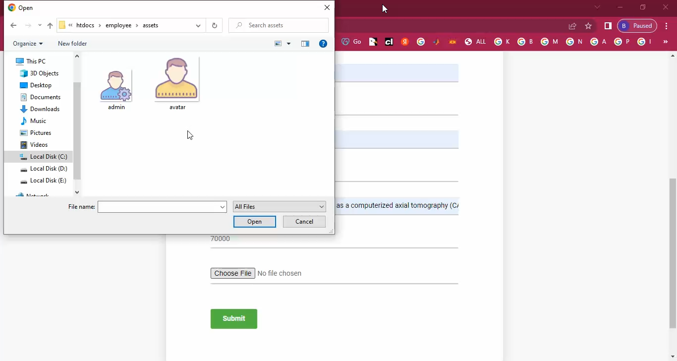
Task: Open the Organize menu
Action: [x=28, y=44]
